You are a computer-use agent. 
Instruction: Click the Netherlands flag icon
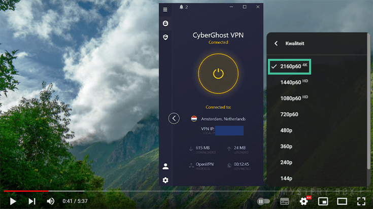click(194, 118)
